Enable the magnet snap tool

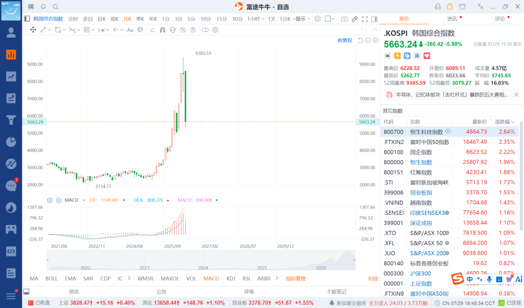click(163, 30)
